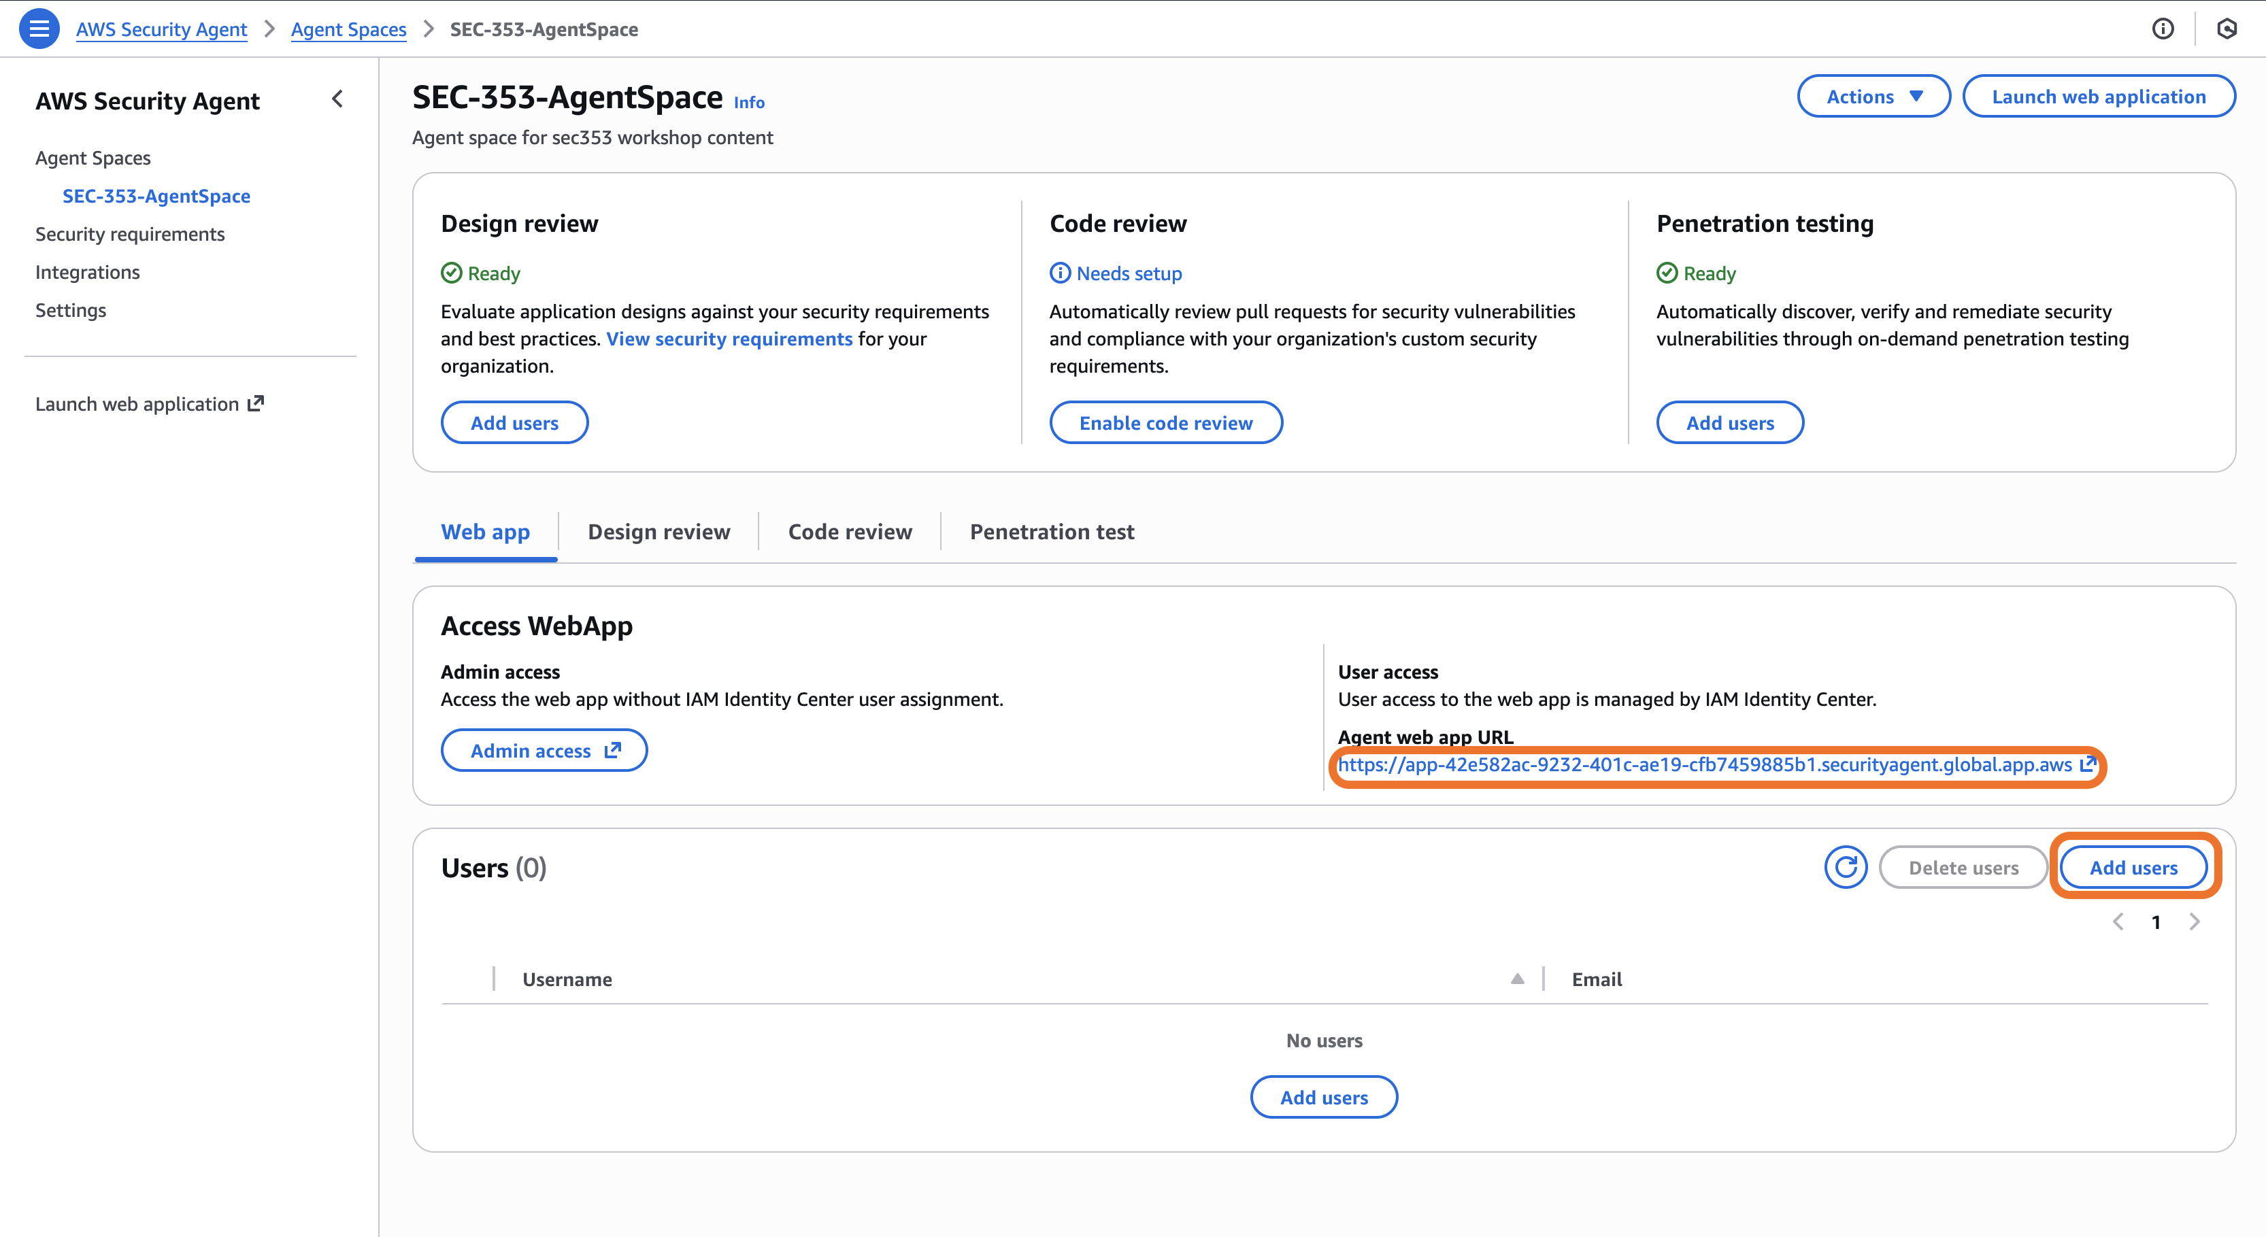
Task: Open the Agent web app URL link
Action: click(1705, 765)
